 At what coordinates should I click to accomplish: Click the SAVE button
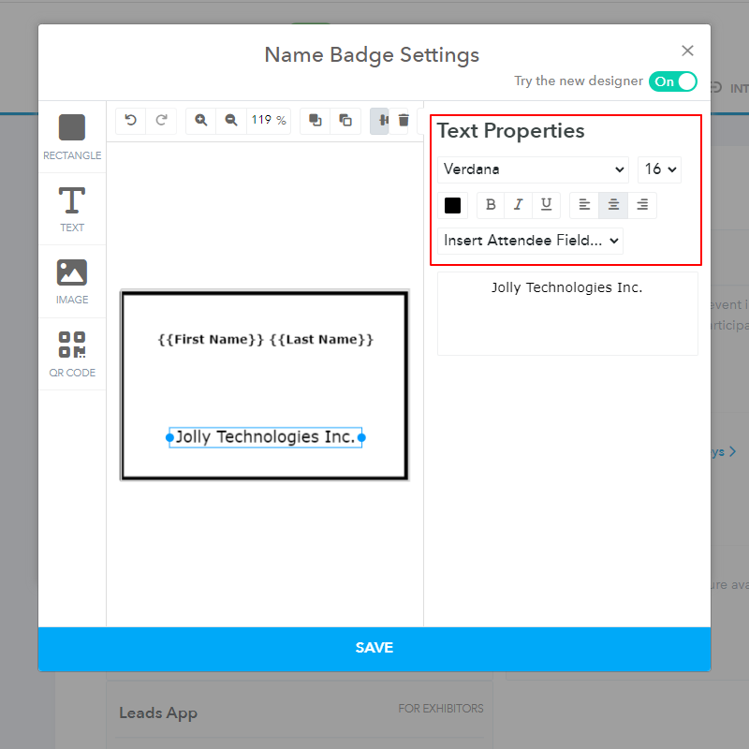374,648
